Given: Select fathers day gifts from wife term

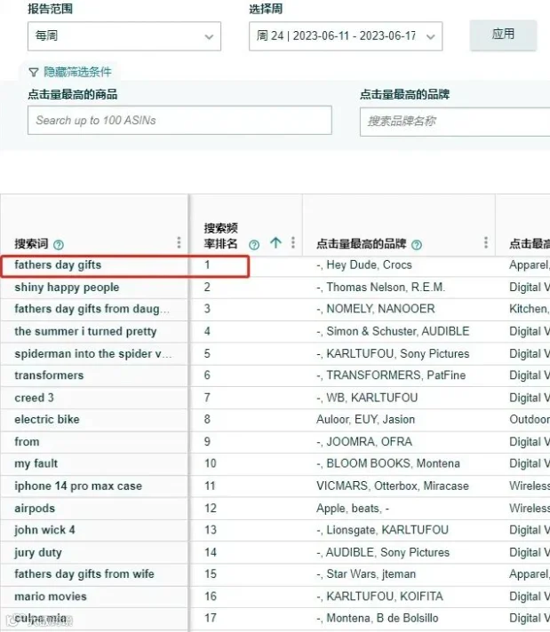Looking at the screenshot, I should click(x=84, y=574).
